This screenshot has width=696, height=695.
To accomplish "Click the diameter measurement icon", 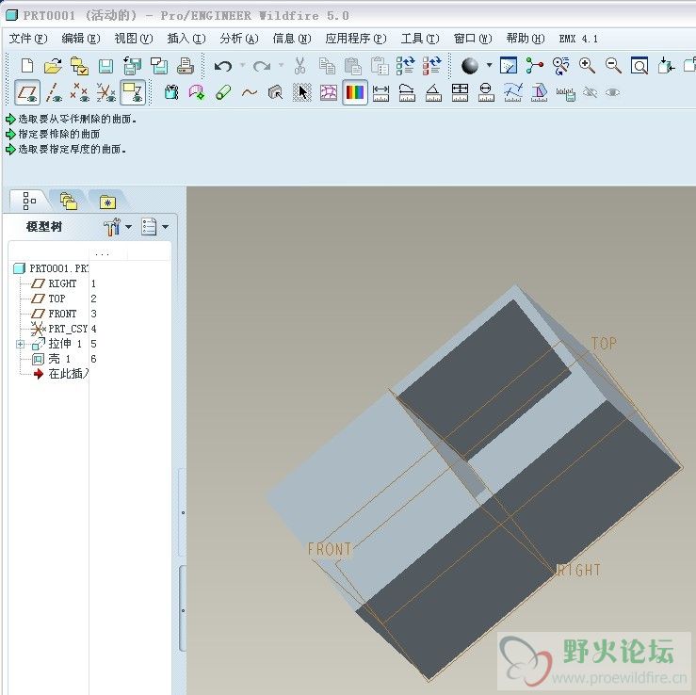I will 486,92.
